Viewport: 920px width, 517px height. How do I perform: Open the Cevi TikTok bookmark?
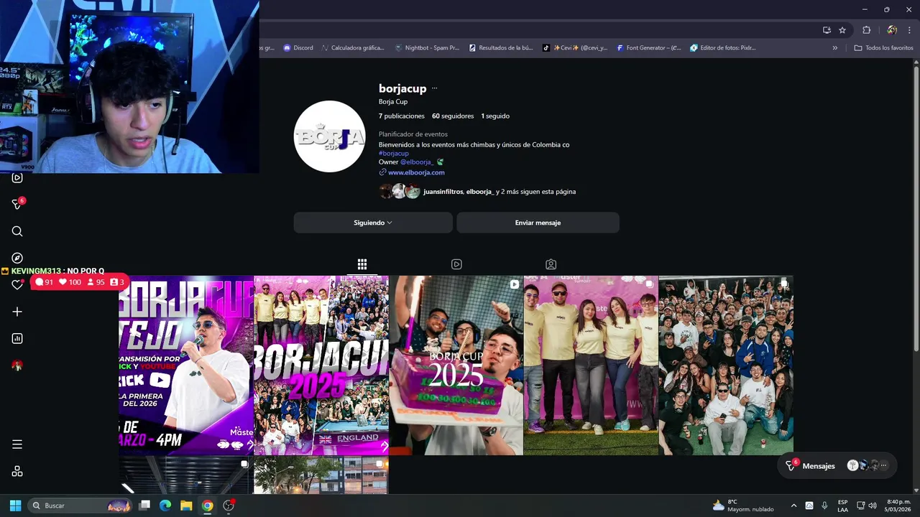[575, 48]
